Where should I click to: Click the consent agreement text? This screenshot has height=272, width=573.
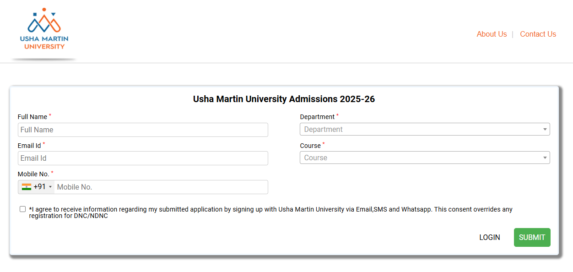(x=270, y=212)
